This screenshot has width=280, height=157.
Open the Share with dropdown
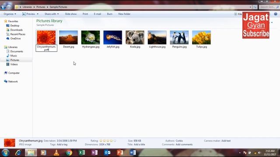pos(52,14)
